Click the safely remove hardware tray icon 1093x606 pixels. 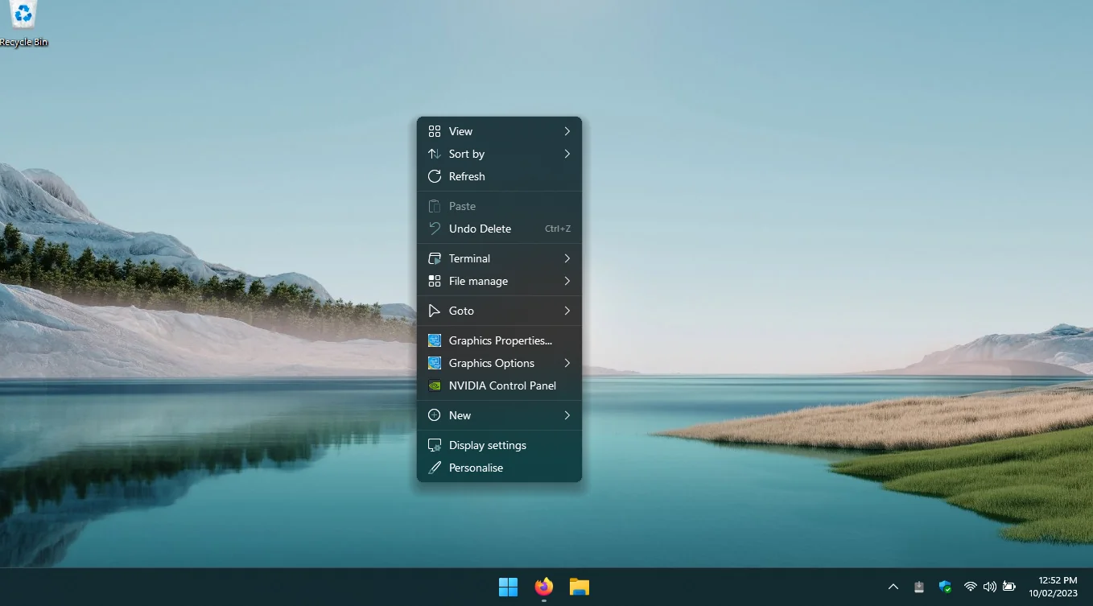click(x=919, y=587)
